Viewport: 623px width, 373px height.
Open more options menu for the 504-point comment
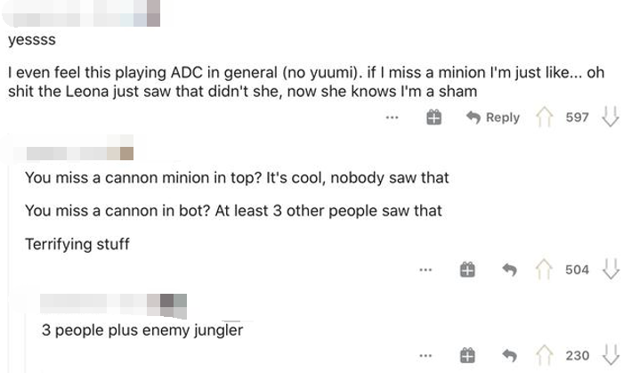pos(426,270)
